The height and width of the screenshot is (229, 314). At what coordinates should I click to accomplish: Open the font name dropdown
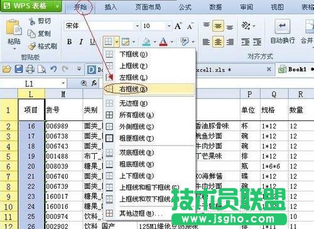[138, 26]
